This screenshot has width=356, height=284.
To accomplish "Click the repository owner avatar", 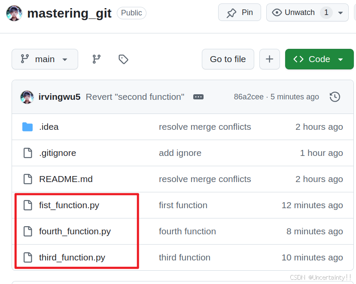I will point(14,13).
